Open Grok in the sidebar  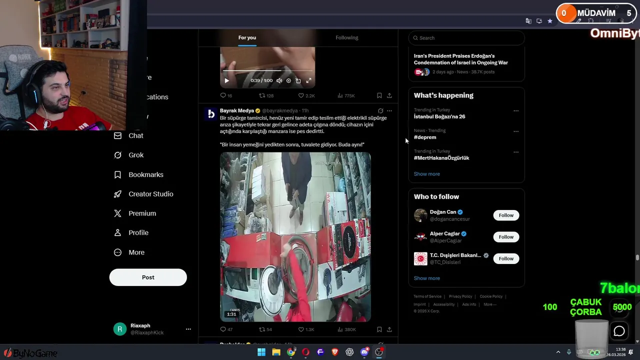click(129, 155)
